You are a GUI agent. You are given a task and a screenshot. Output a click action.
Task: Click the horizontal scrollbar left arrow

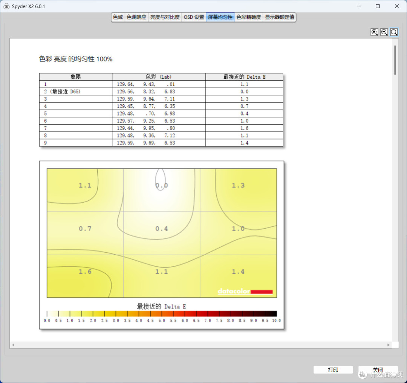click(x=13, y=345)
